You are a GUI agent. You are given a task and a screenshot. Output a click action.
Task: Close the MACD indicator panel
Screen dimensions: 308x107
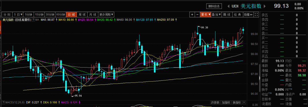[x=244, y=102]
